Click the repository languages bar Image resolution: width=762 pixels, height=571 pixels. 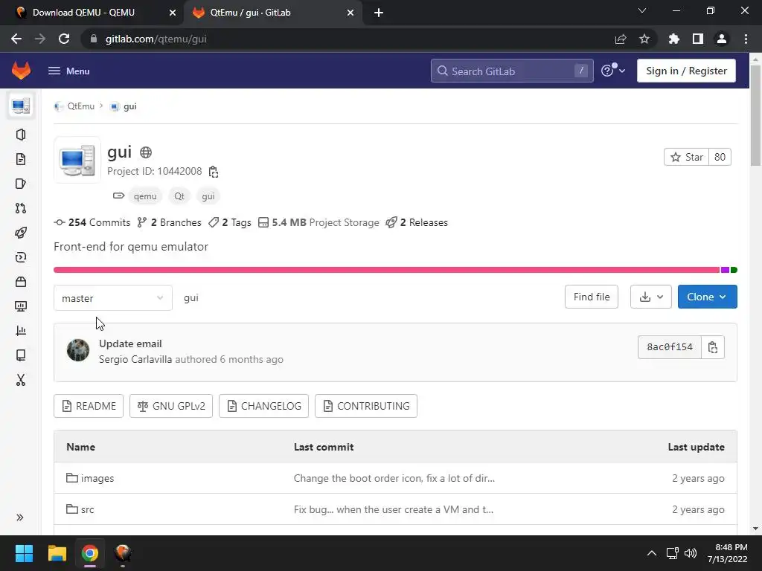click(395, 270)
